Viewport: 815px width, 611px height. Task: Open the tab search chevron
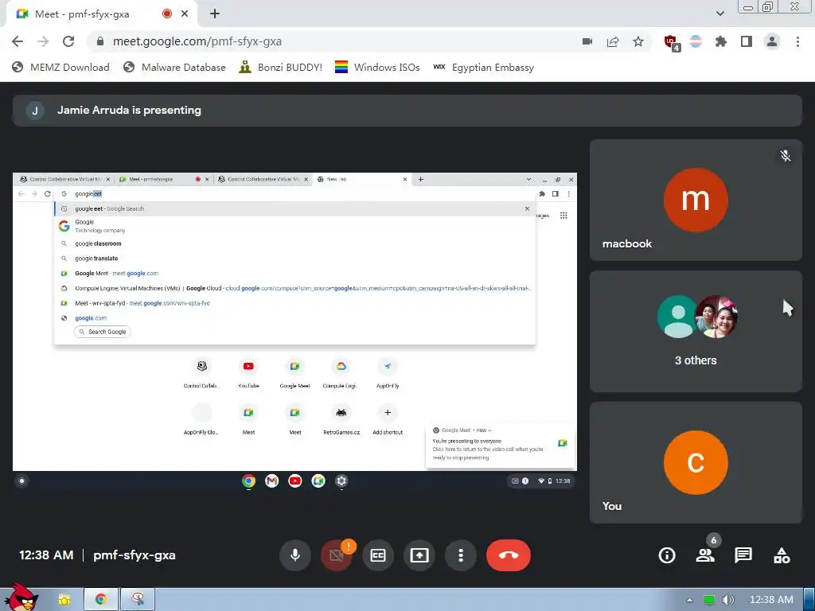click(719, 14)
